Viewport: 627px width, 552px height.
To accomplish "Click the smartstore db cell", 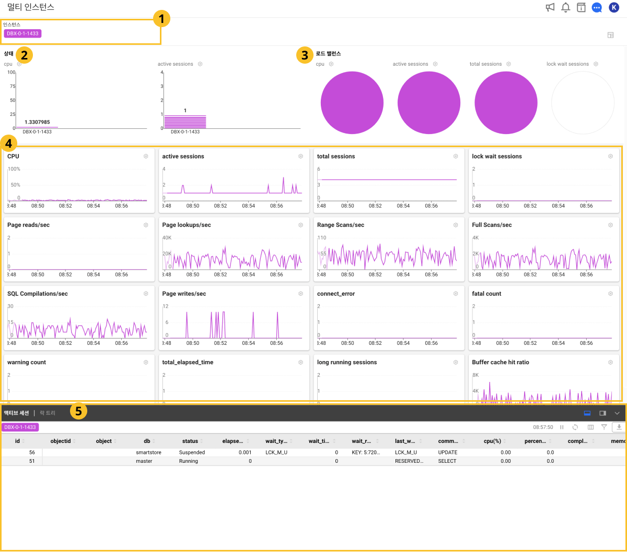I will pyautogui.click(x=149, y=452).
